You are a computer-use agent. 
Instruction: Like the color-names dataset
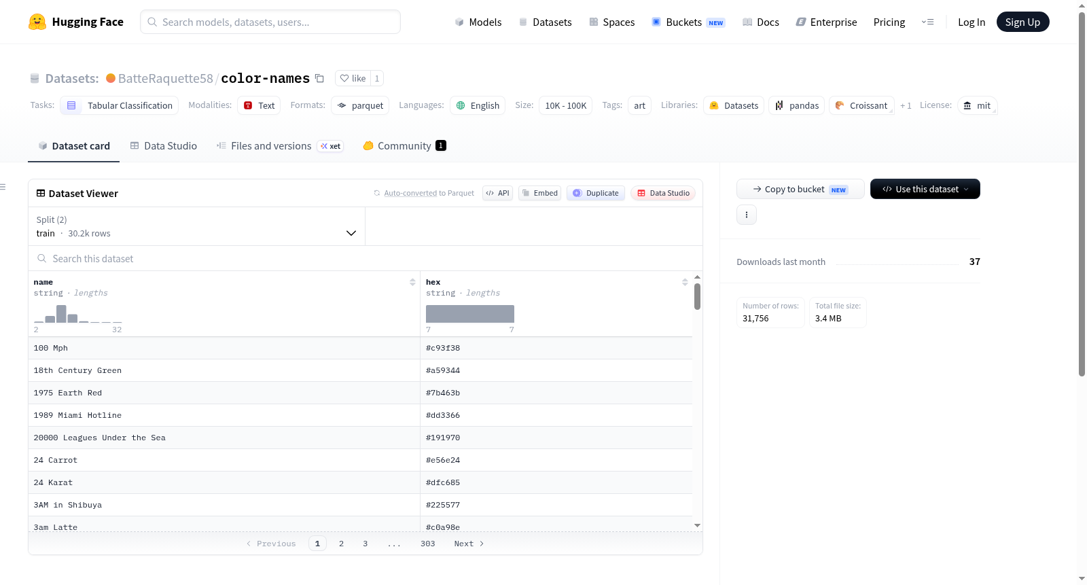353,78
